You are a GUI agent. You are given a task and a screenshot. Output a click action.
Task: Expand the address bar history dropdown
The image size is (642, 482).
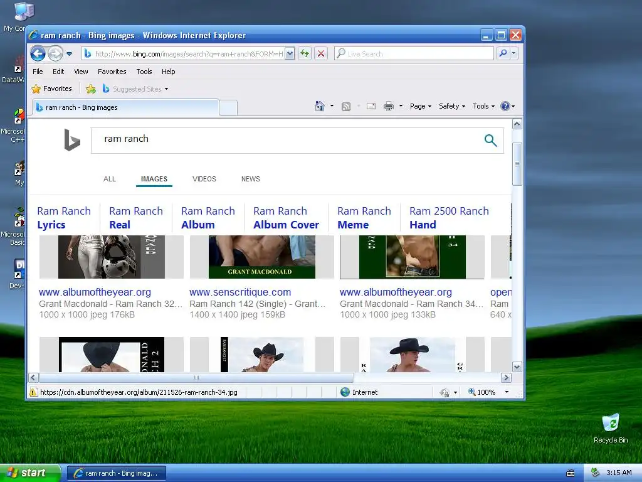point(290,54)
